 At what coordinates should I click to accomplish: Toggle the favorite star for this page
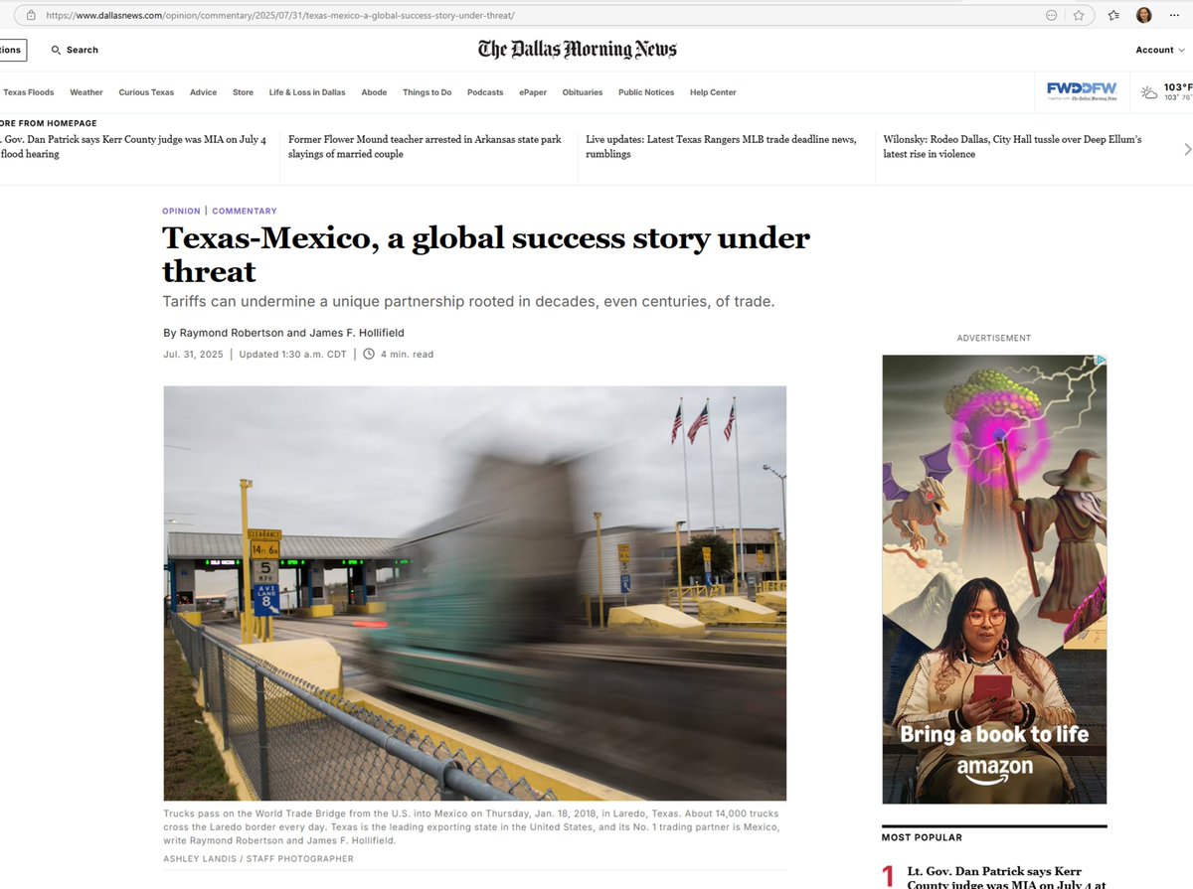pos(1079,15)
